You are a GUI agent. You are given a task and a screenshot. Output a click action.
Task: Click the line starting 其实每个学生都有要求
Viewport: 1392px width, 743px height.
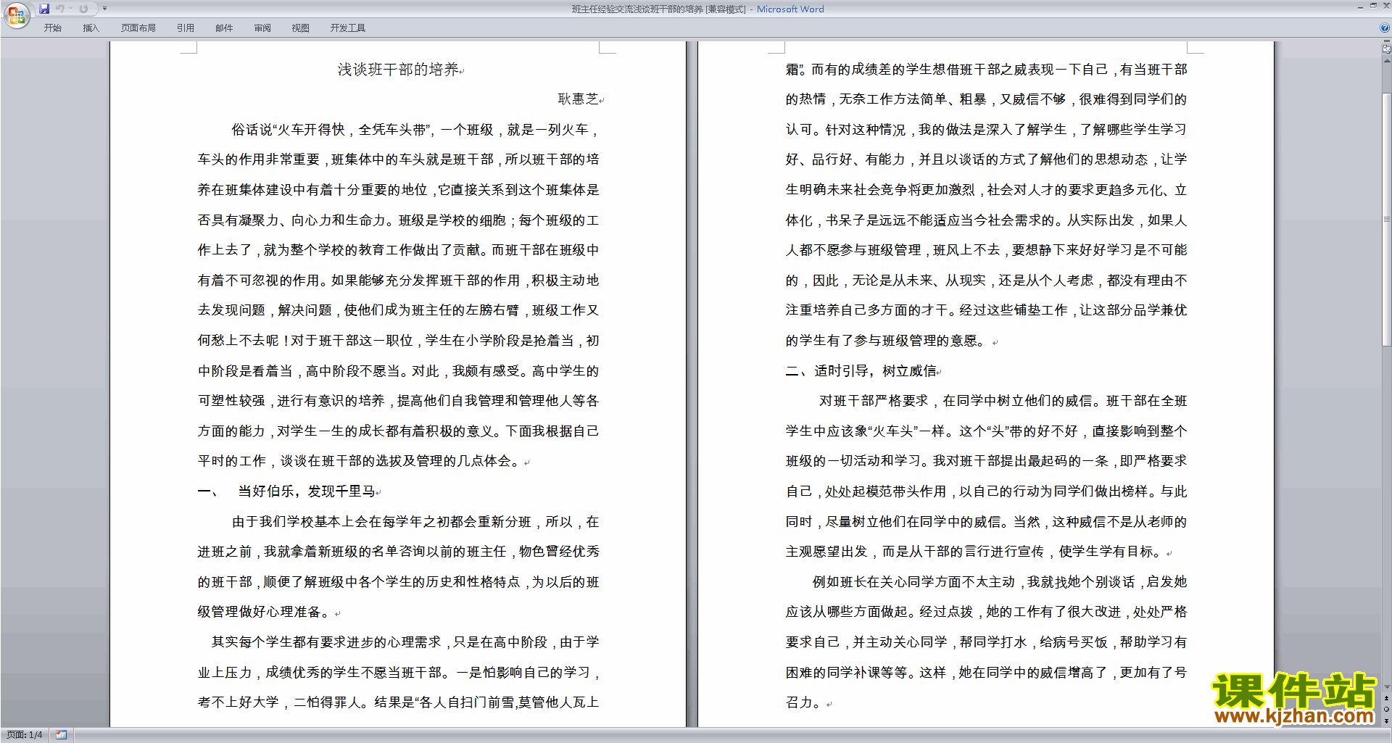click(405, 642)
